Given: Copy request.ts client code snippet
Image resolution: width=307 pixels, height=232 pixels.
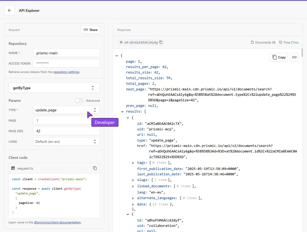Looking at the screenshot, I should 95,168.
